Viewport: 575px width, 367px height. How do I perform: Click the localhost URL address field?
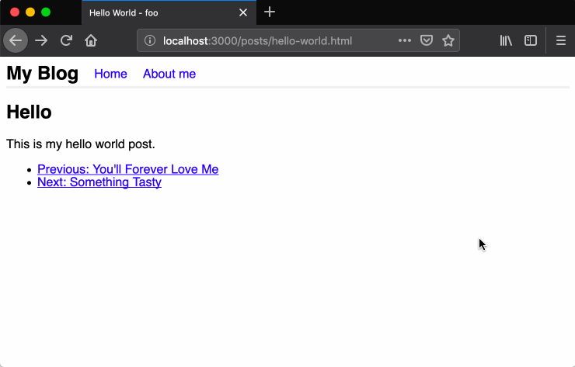(x=264, y=40)
